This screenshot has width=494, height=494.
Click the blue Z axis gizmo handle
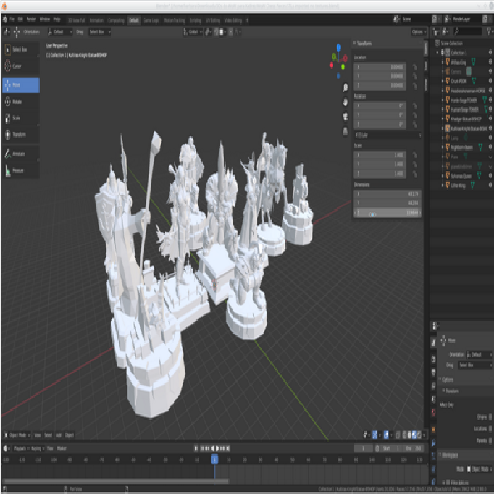[x=338, y=48]
